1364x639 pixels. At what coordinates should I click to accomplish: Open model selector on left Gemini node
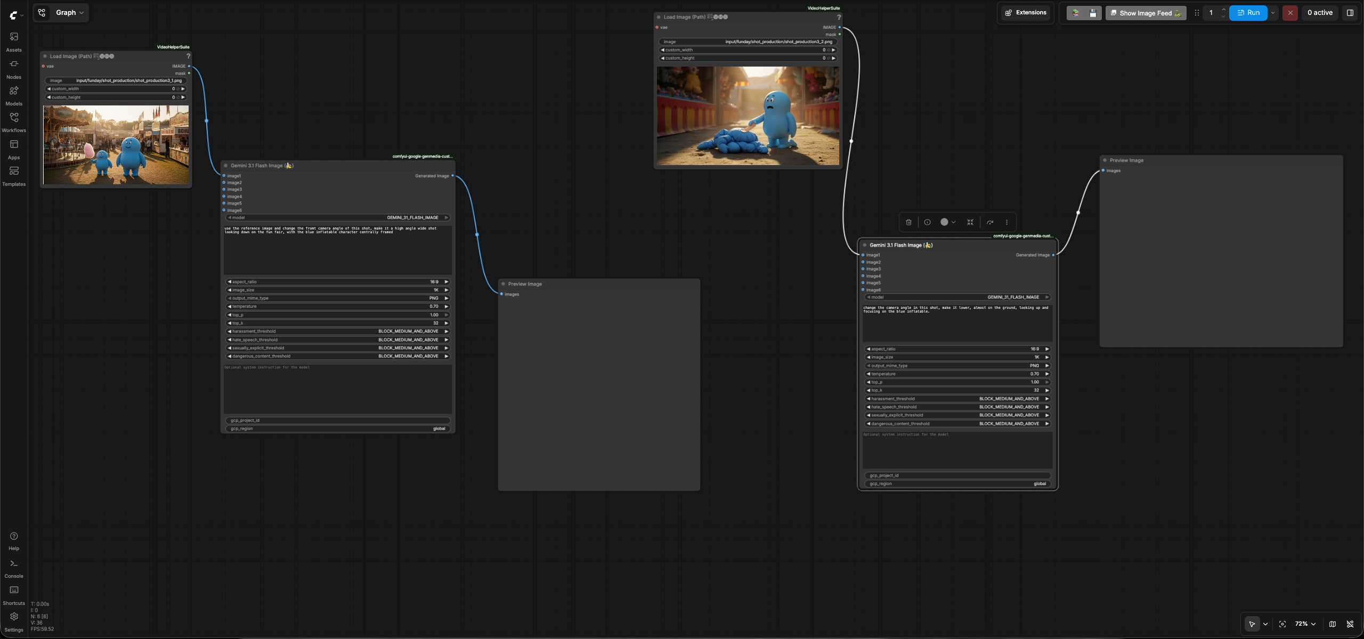click(338, 218)
